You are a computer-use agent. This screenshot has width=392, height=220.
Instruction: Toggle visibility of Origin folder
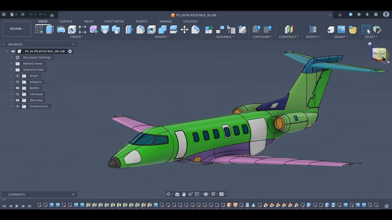tap(17, 76)
